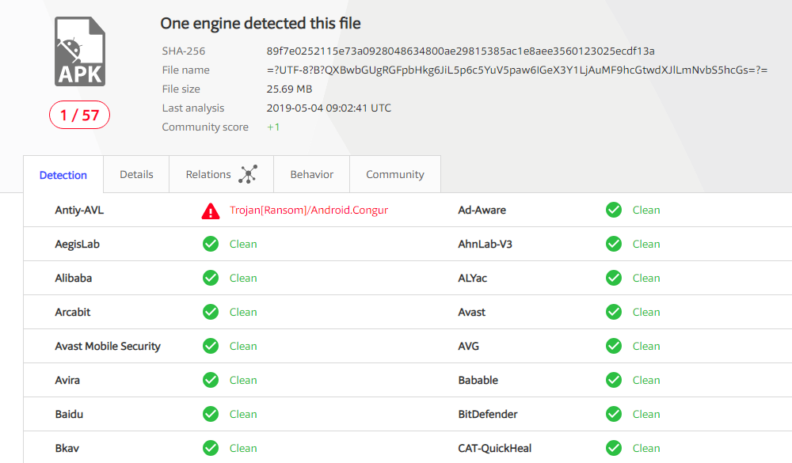The width and height of the screenshot is (792, 463).
Task: Click green checkmark icon for Alibaba
Action: 211,278
